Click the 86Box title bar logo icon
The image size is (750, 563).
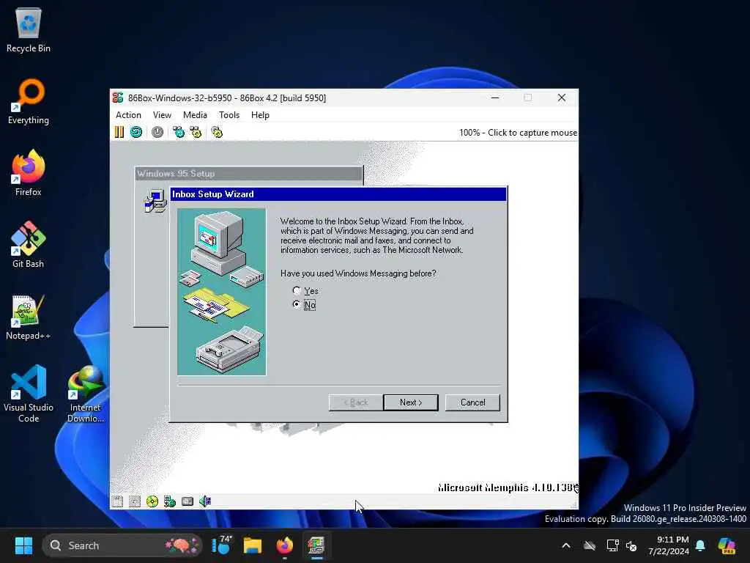point(118,97)
